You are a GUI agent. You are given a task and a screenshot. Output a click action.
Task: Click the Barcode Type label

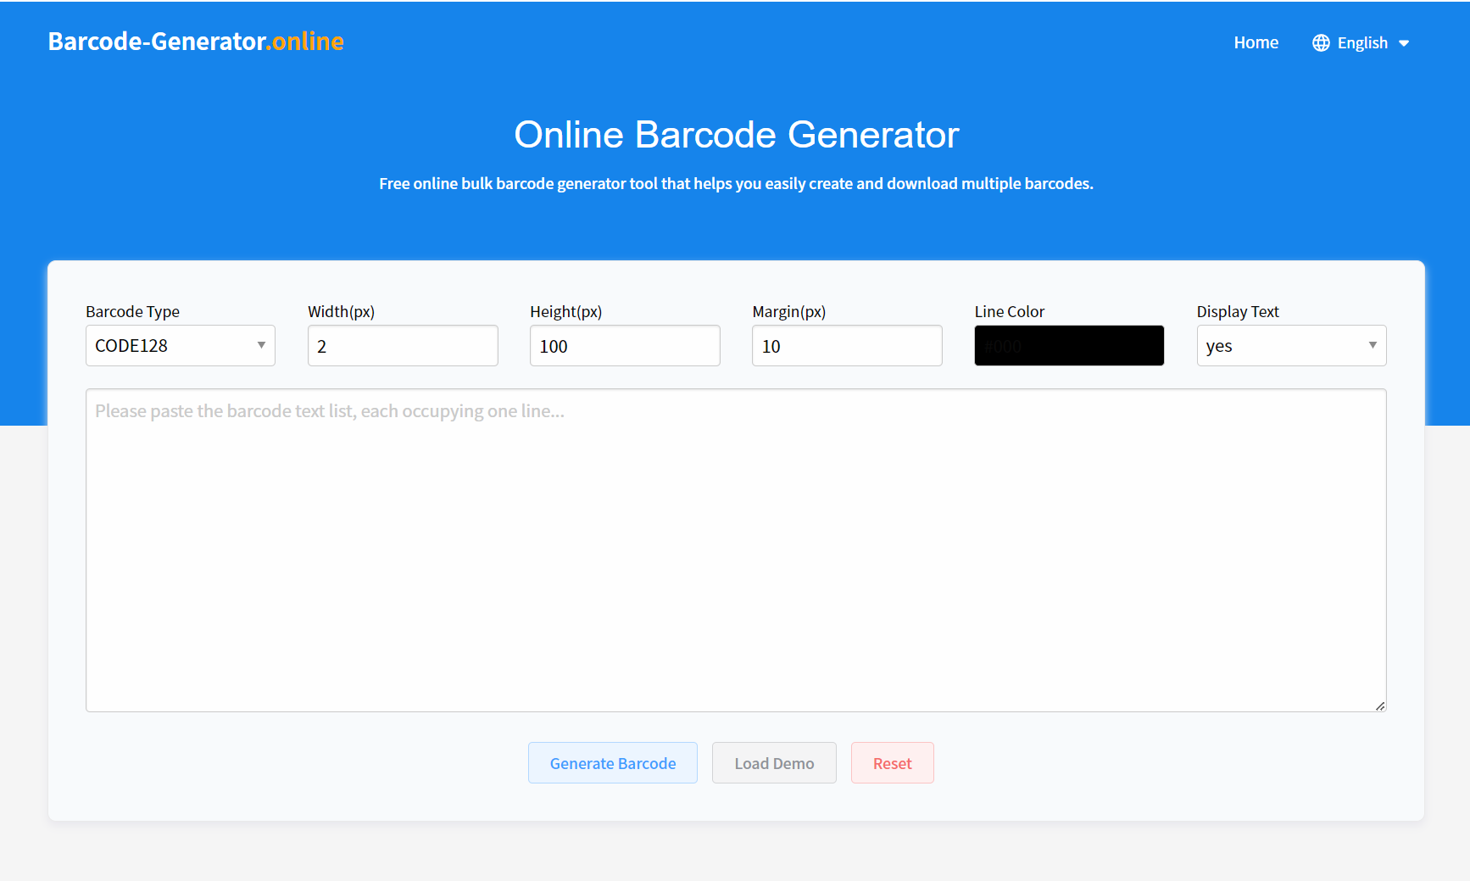[x=132, y=312]
